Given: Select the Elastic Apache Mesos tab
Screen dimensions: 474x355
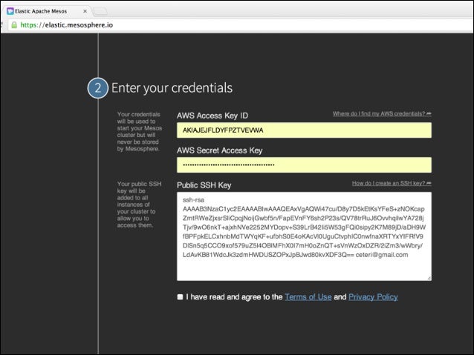Looking at the screenshot, I should point(47,11).
